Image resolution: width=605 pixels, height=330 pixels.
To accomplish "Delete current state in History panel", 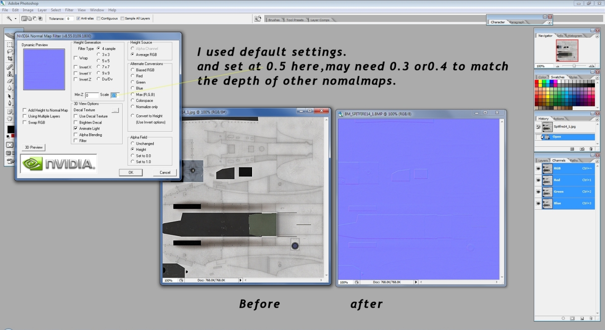I will point(591,149).
